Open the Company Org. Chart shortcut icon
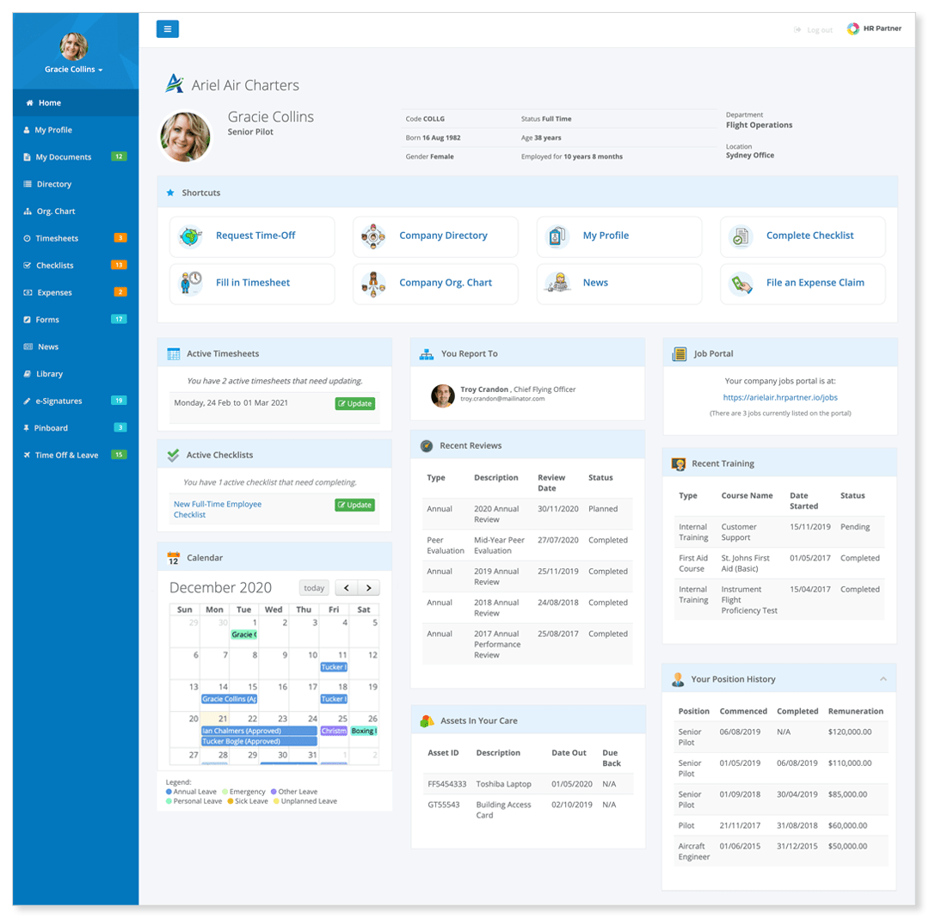 pos(373,284)
